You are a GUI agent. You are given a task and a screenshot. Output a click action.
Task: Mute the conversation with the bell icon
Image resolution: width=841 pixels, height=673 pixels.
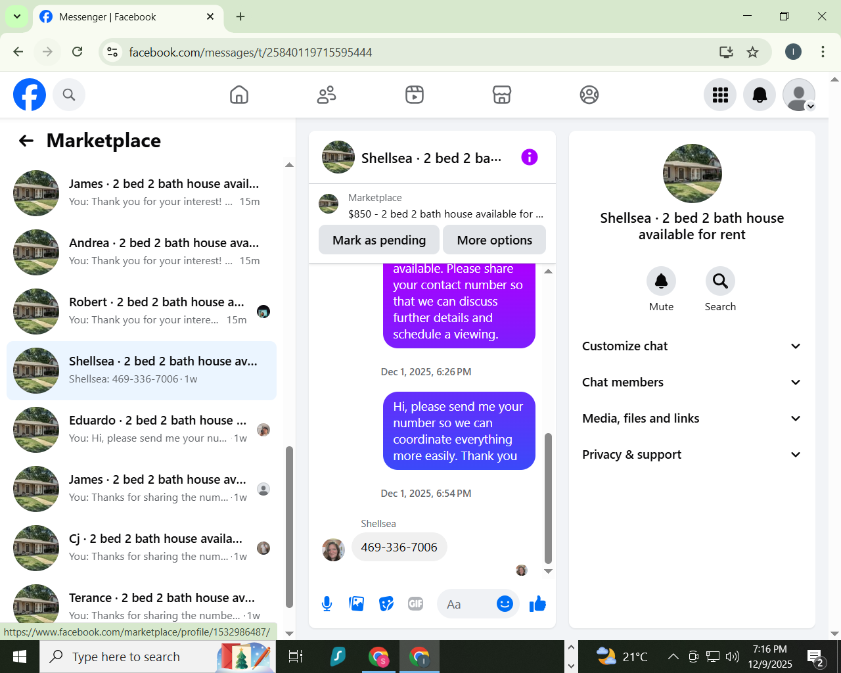point(661,281)
